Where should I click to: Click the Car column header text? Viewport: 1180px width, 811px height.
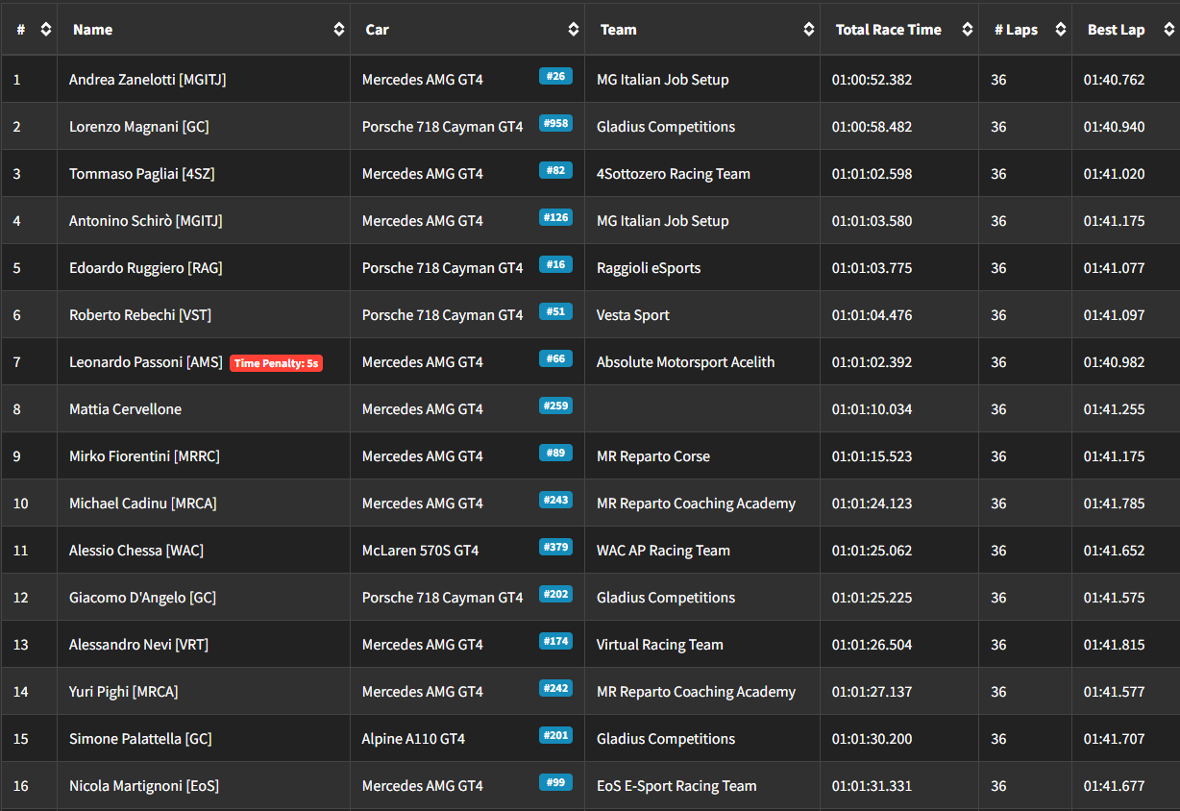pyautogui.click(x=377, y=30)
